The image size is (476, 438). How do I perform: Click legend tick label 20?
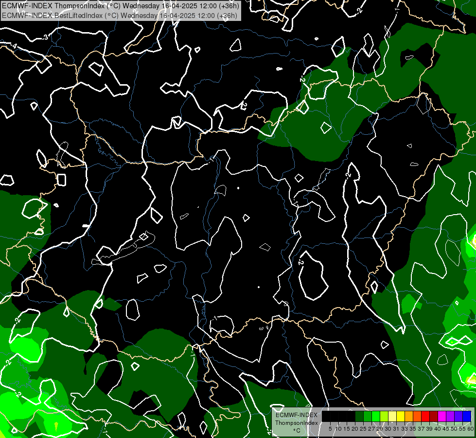355,429
